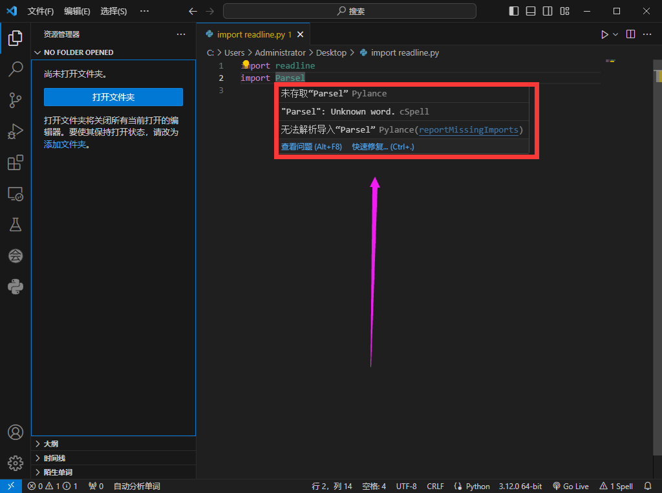662x493 pixels.
Task: Open the Search view in activity bar
Action: [16, 69]
